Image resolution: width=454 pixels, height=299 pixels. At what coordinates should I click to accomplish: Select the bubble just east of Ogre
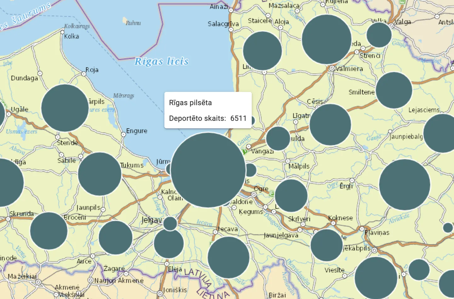(x=291, y=195)
